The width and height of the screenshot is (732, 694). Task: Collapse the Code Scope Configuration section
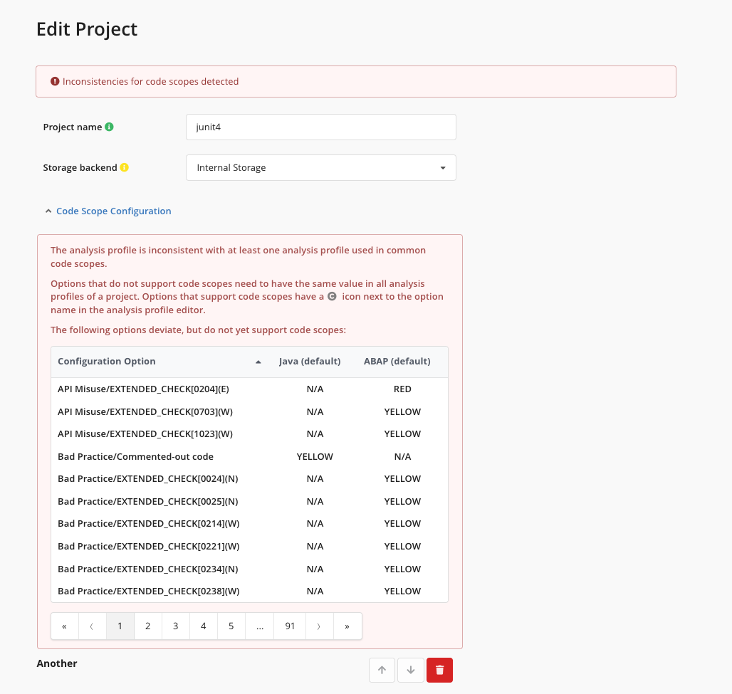tap(108, 211)
